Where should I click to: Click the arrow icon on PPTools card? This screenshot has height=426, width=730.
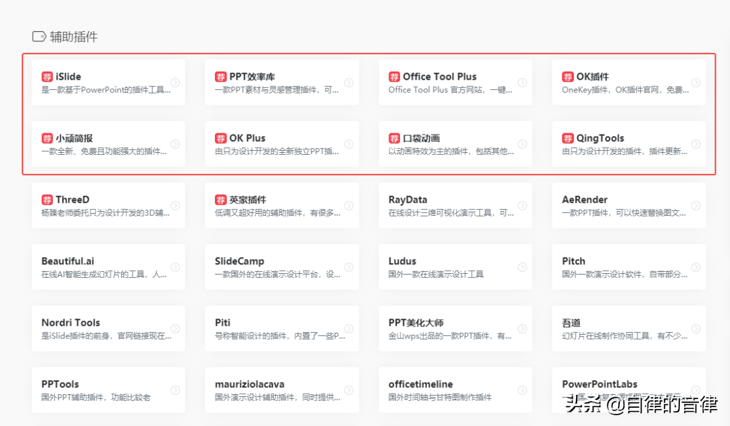click(175, 389)
